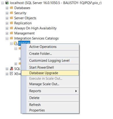
Task: Expand the Databases node
Action: (x=7, y=8)
